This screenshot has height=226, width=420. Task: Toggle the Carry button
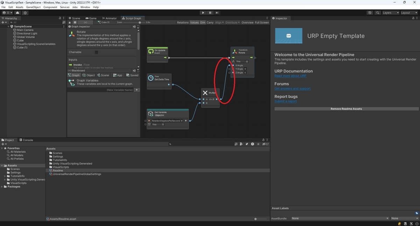[210, 22]
